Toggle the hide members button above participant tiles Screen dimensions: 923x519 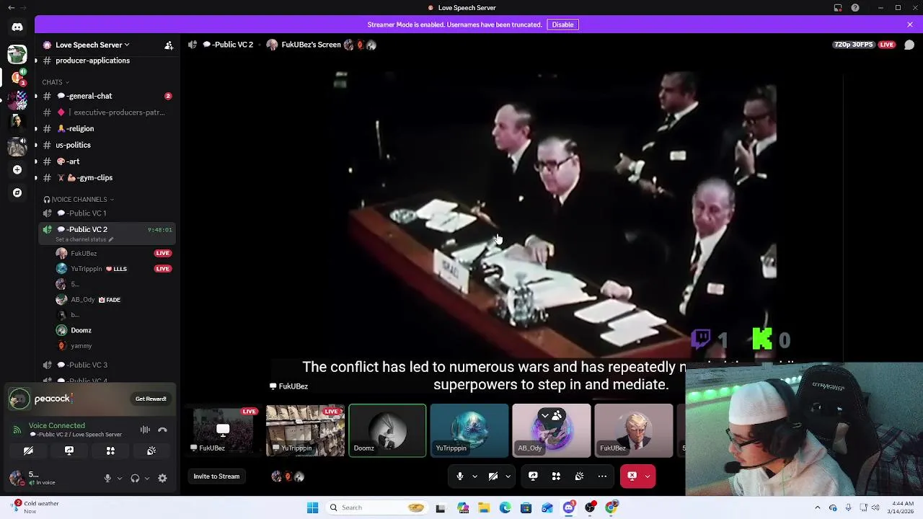(550, 416)
